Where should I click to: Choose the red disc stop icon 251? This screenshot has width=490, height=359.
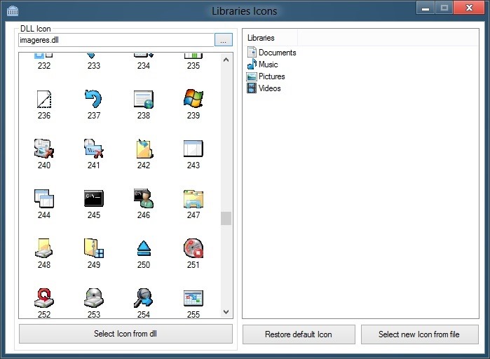tap(193, 248)
